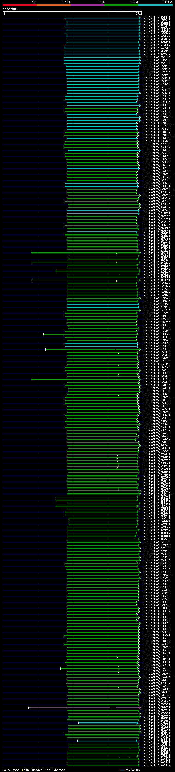Select hit UniRef100_C6TGI5
This screenshot has width=175, height=772.
click(x=157, y=385)
